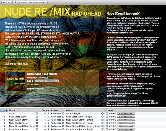This screenshot has width=166, height=131.
Task: Open the NUDE RE/MIX album cover thumbnail
Action: pyautogui.click(x=16, y=81)
